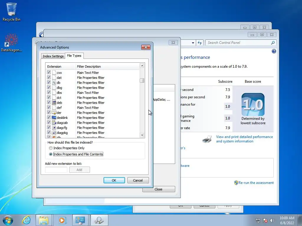Select Index Properties Only radio button
The image size is (302, 226).
point(51,148)
